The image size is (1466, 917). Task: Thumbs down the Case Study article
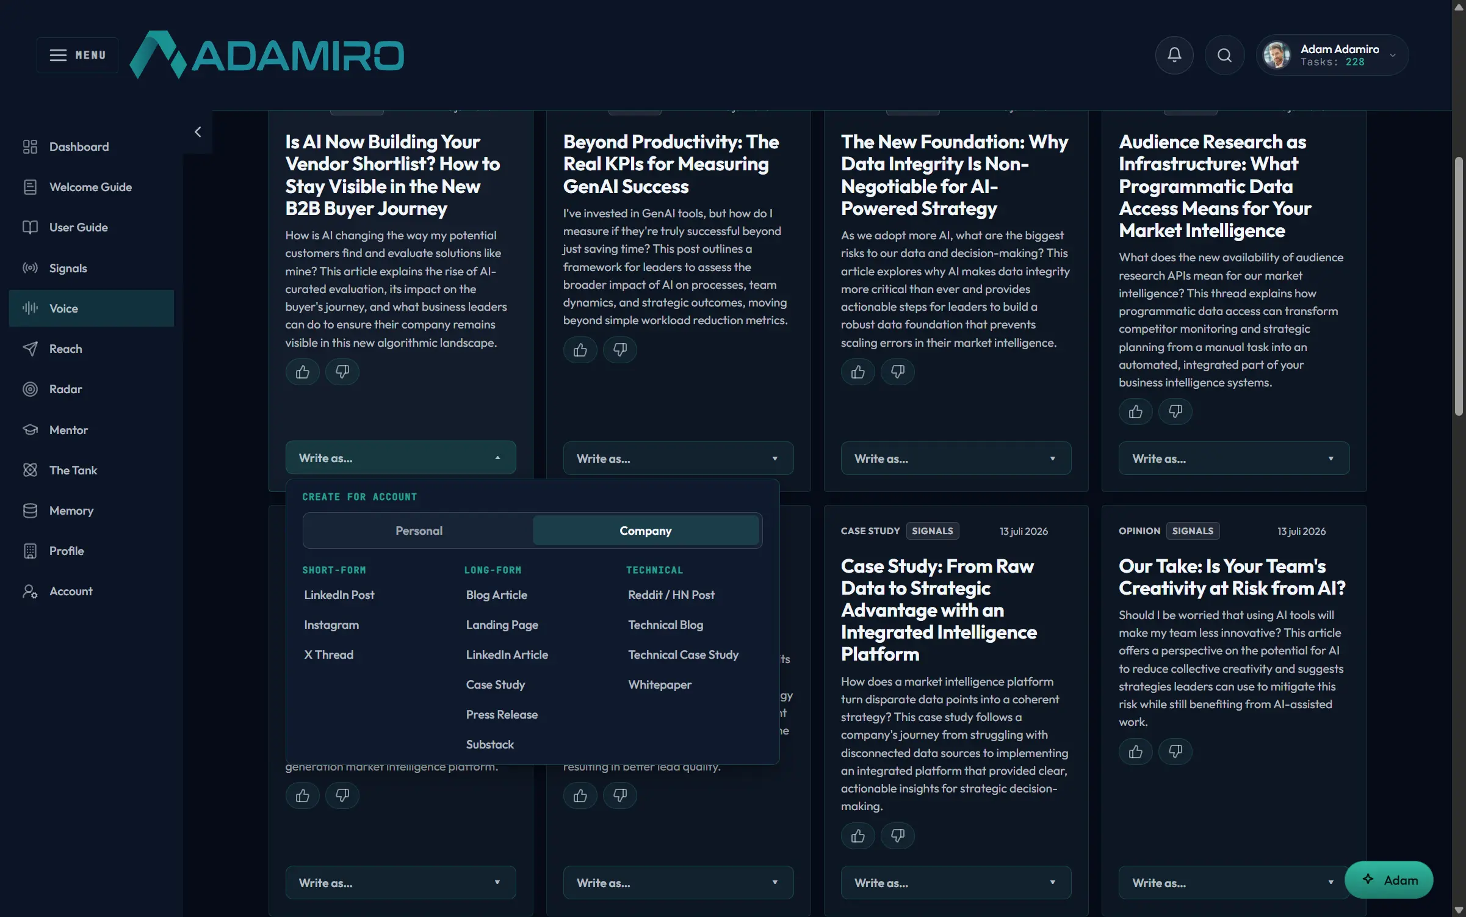pos(897,836)
